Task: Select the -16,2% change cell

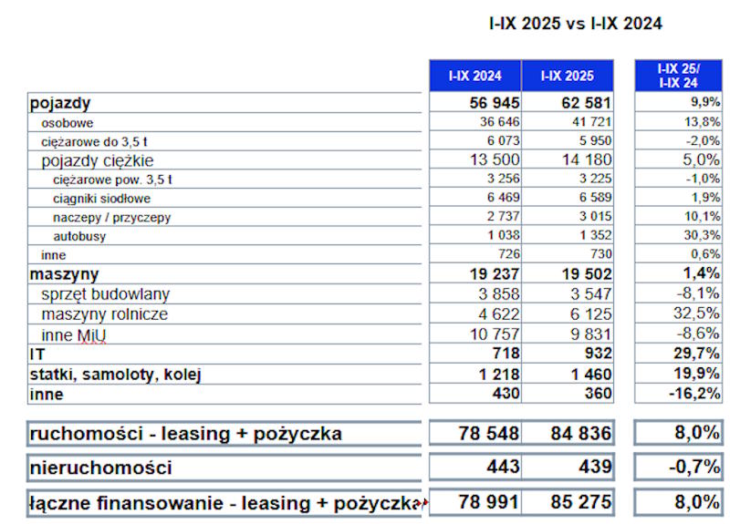Action: 698,395
